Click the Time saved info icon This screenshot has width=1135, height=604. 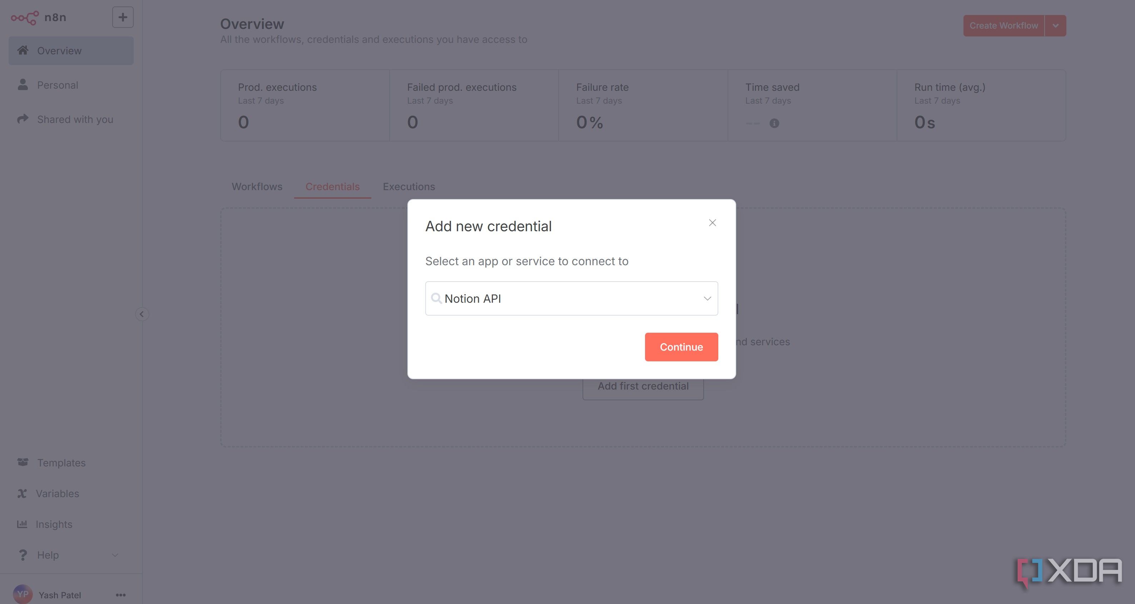(774, 123)
